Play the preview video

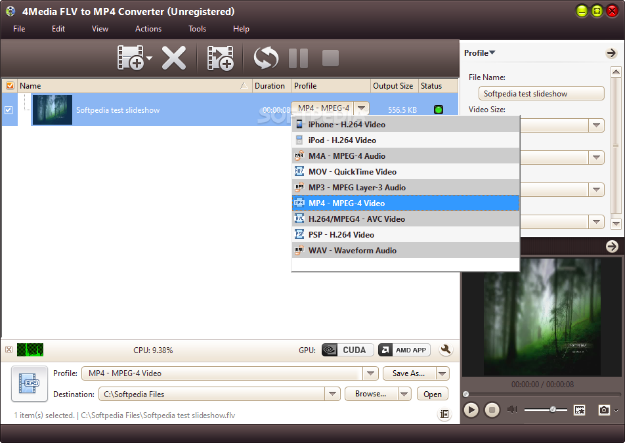point(471,410)
